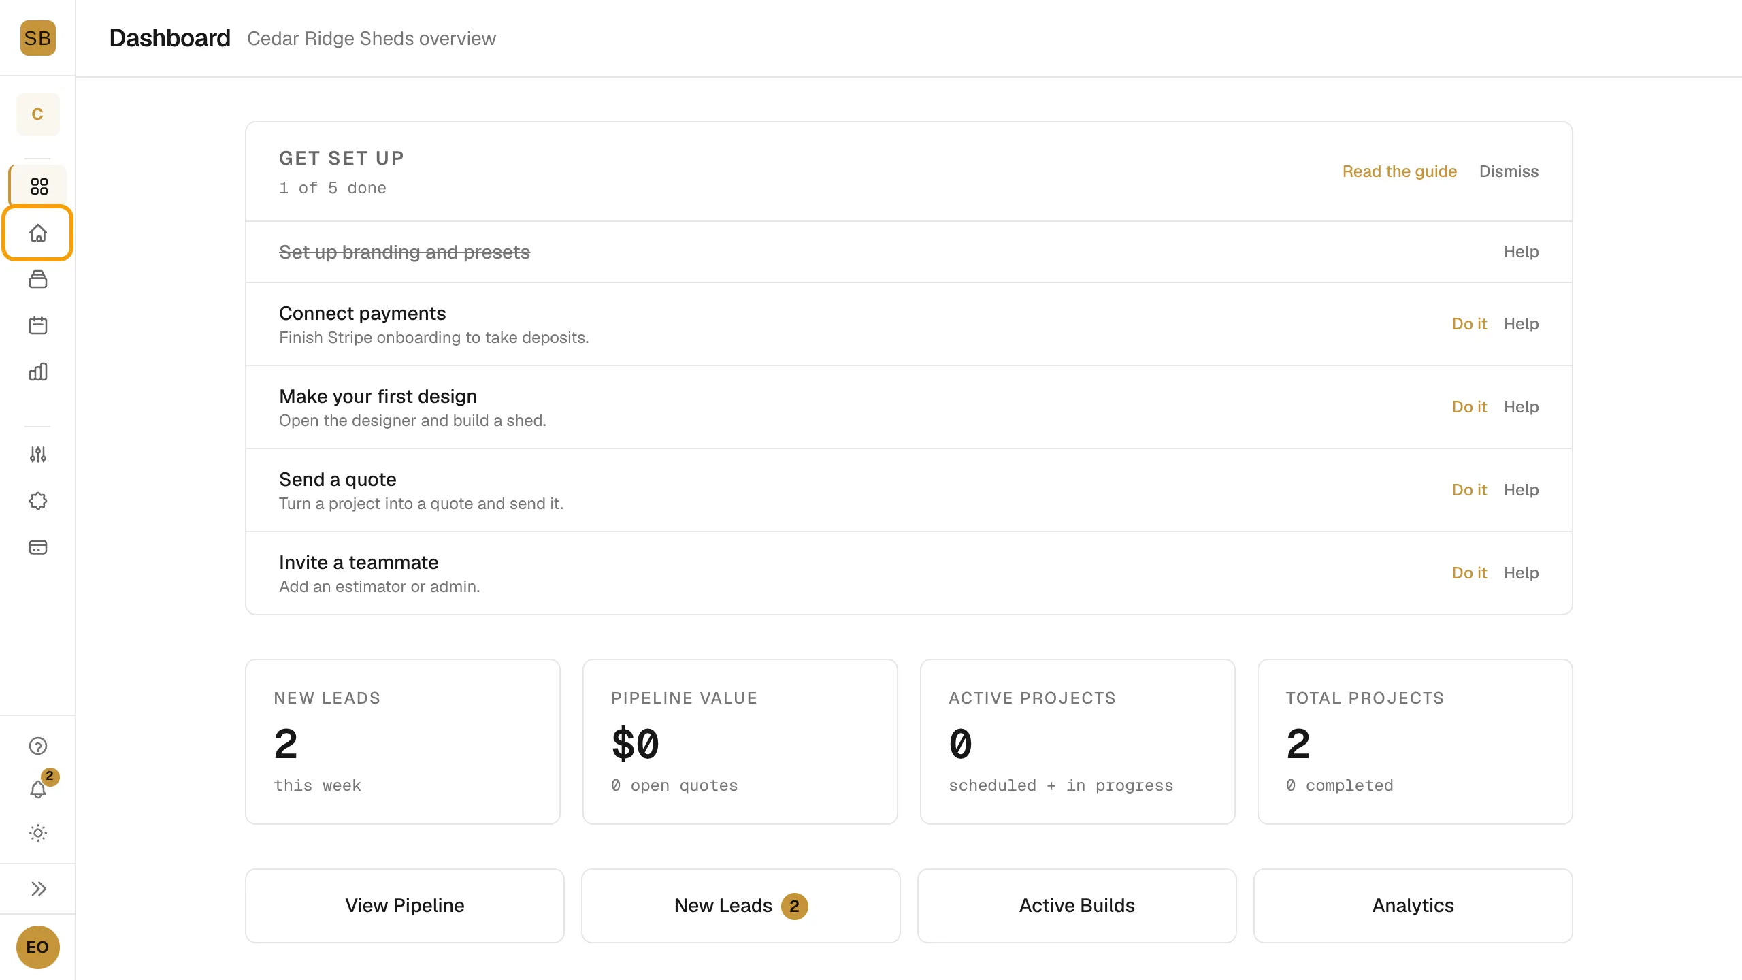Click 'Add an estimator or admin.' text
Image resolution: width=1742 pixels, height=980 pixels.
pos(380,587)
